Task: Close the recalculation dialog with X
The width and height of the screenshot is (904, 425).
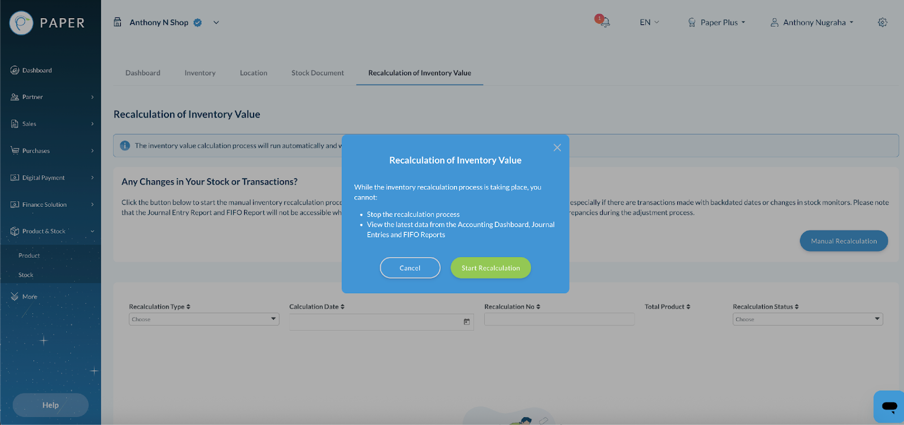Action: pos(557,148)
